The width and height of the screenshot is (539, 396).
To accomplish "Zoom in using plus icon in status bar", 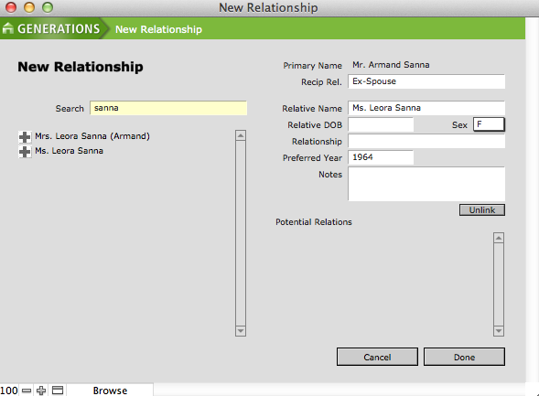I will point(41,391).
